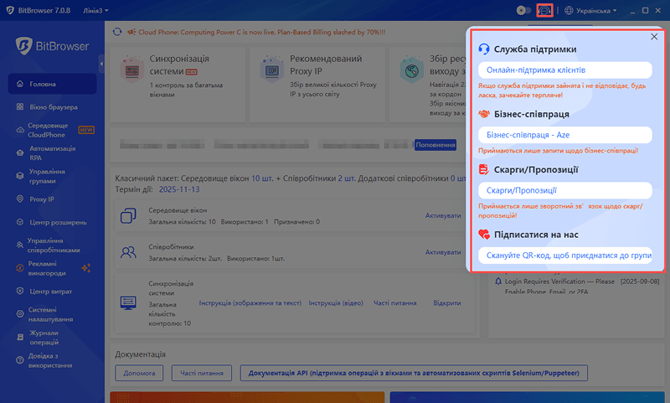Collapse the sidebar with the arrow handle
This screenshot has height=403, width=670.
tap(101, 65)
